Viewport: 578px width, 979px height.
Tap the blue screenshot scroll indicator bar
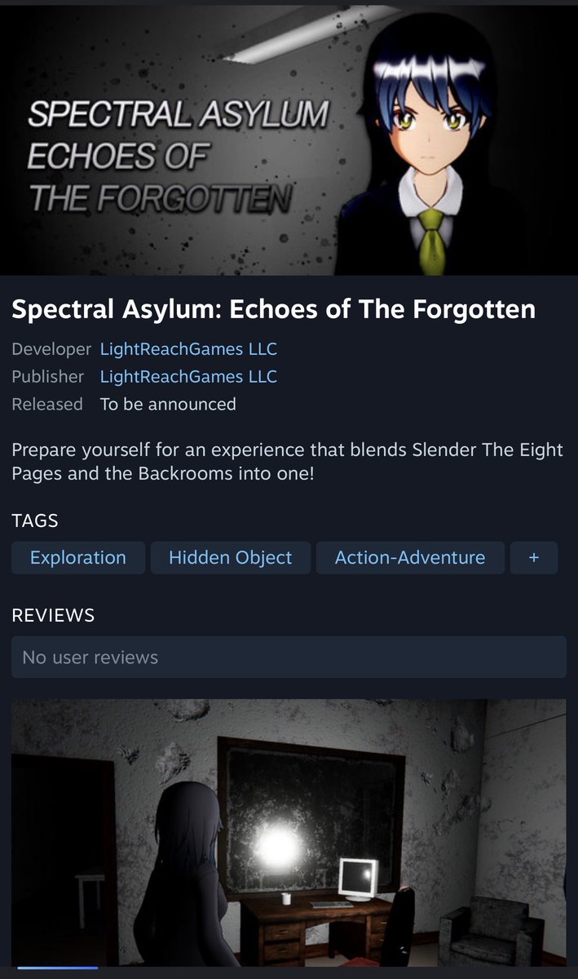(x=58, y=968)
